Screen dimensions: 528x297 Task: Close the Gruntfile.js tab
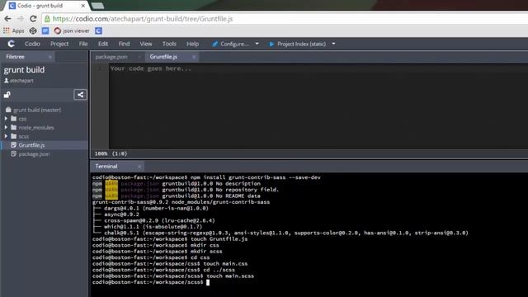pyautogui.click(x=194, y=57)
